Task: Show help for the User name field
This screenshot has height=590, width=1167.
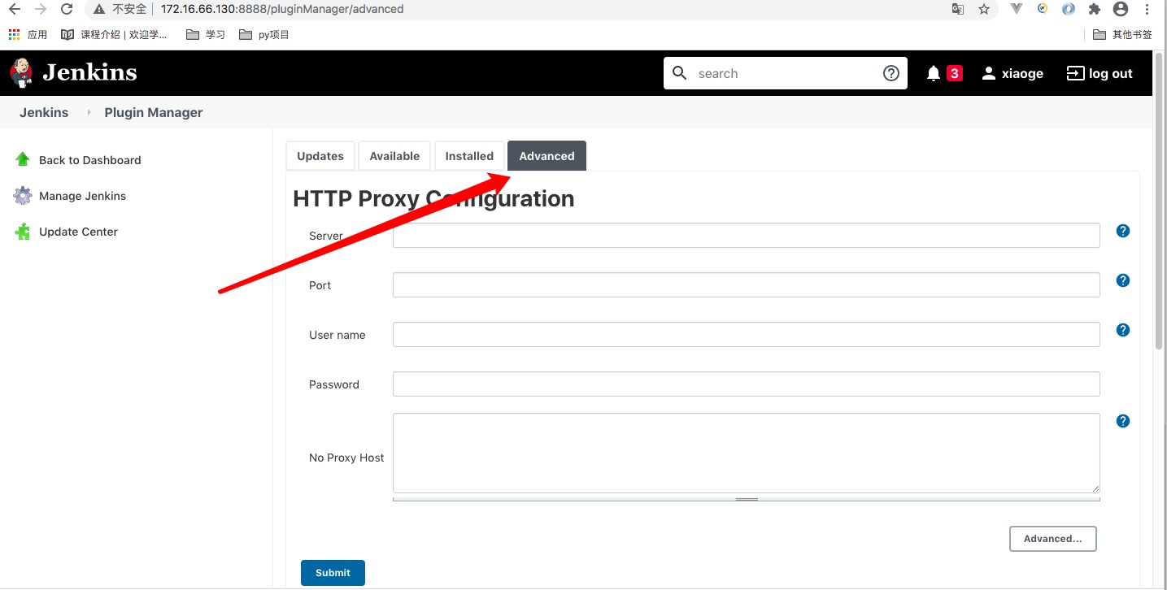Action: click(1123, 330)
